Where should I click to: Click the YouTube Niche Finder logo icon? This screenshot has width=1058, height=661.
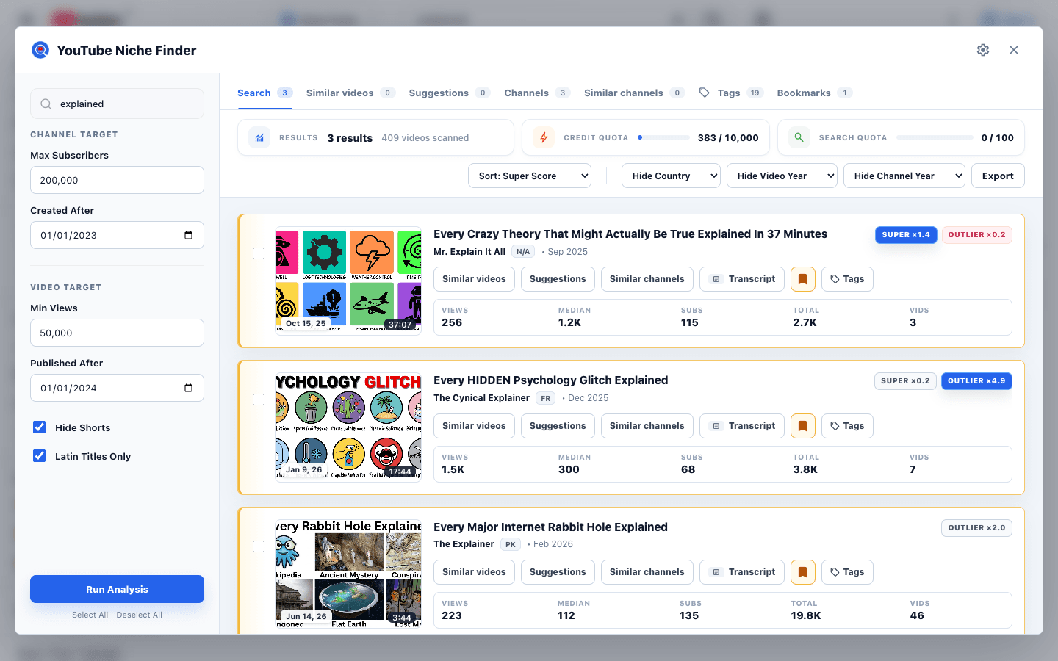click(x=40, y=50)
